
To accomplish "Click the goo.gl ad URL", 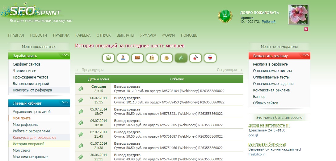I will click(x=253, y=135).
